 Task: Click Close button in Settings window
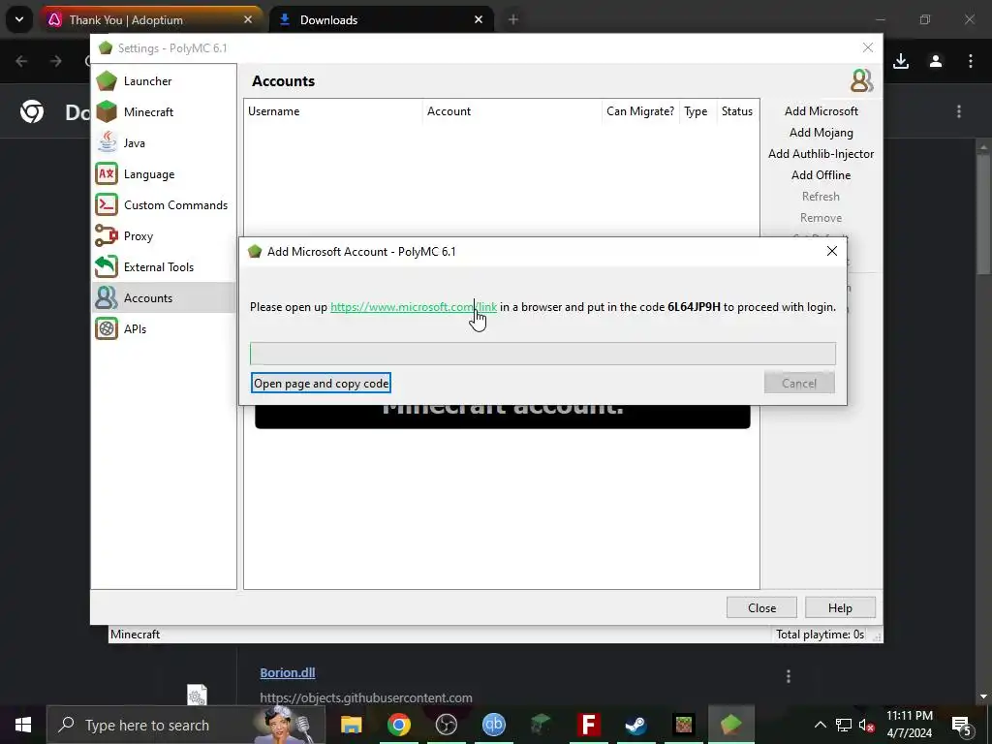click(761, 608)
